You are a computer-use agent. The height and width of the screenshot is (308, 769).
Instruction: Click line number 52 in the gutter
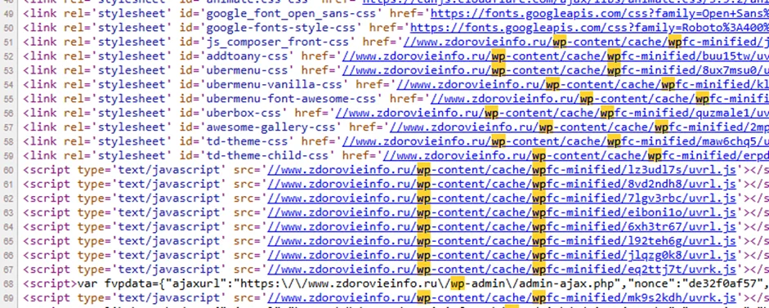[9, 56]
